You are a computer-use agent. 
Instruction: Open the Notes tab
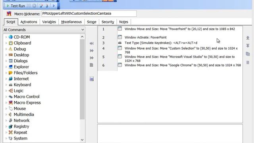click(x=123, y=22)
